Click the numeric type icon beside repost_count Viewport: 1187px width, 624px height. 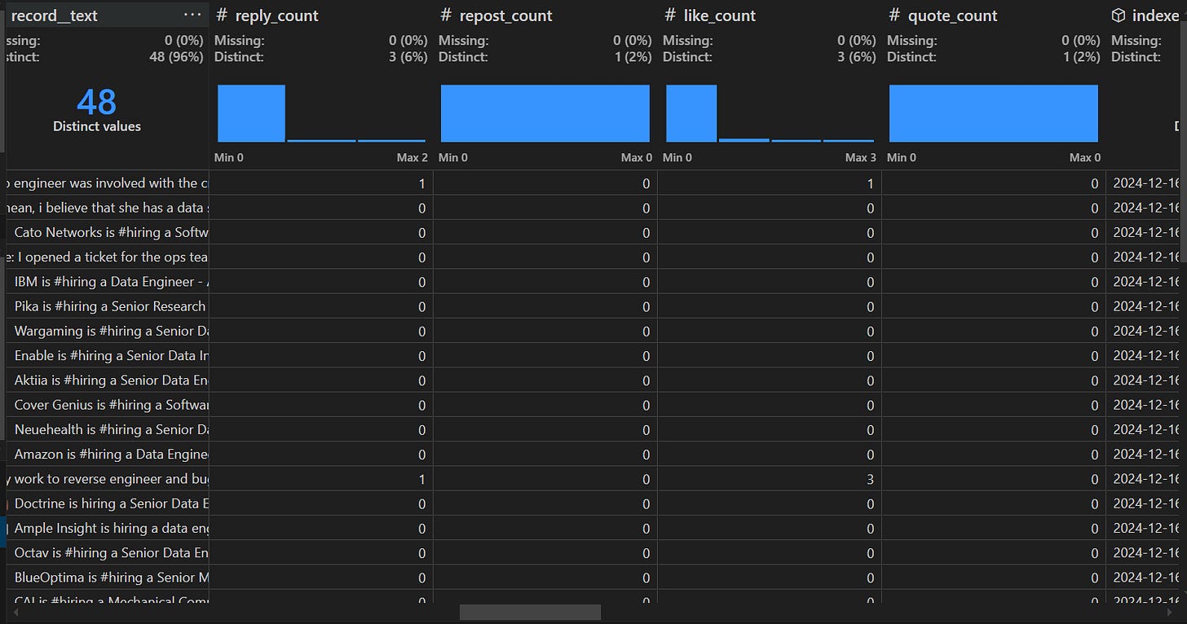443,15
